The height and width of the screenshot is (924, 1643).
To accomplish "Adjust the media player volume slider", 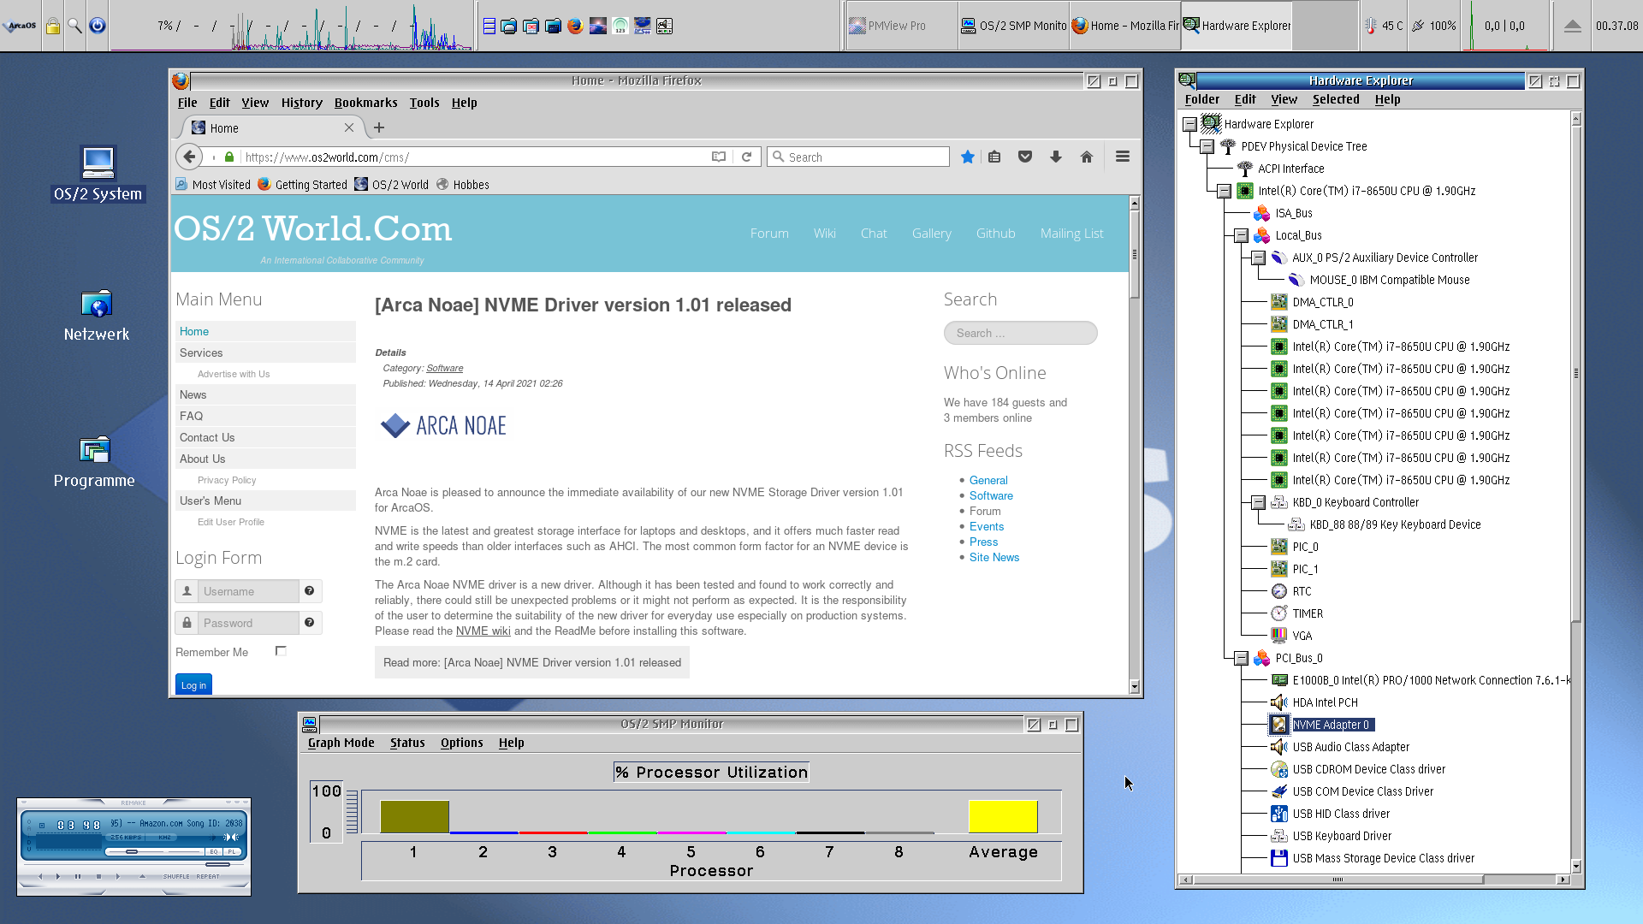I will click(x=132, y=852).
